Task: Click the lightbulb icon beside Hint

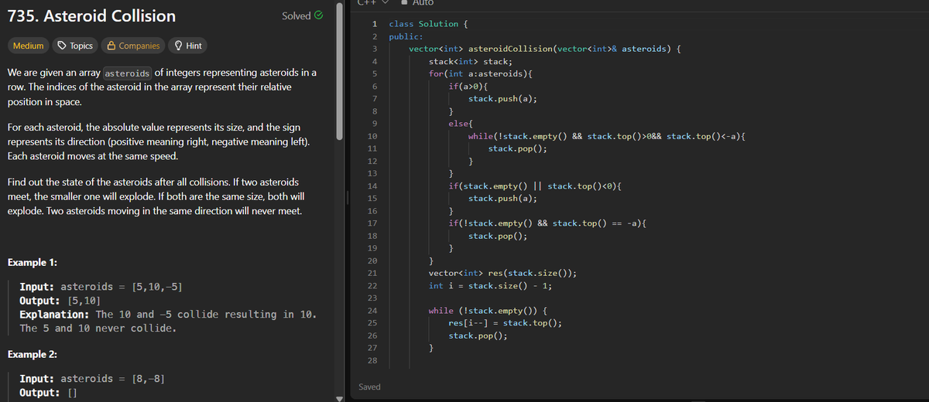Action: [x=179, y=46]
